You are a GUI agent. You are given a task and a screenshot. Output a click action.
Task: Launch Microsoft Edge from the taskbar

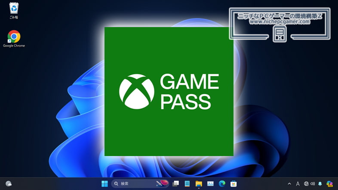point(222,184)
